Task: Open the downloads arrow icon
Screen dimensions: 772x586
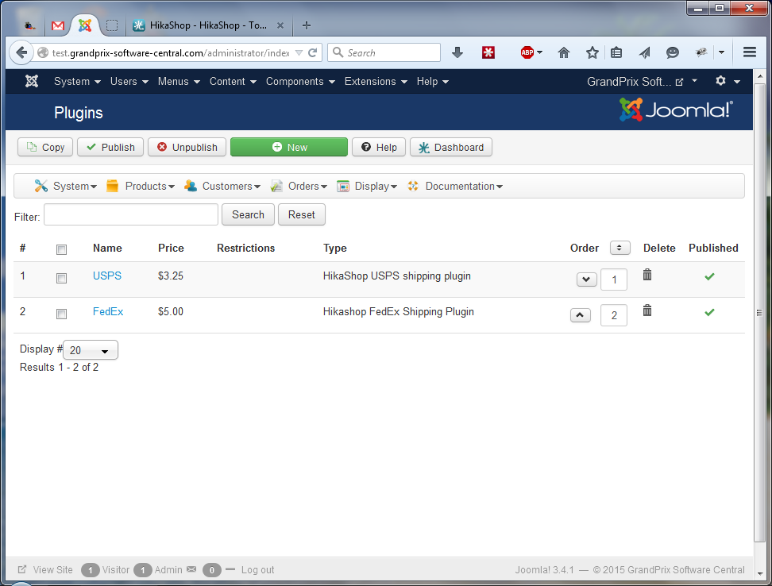Action: (457, 52)
